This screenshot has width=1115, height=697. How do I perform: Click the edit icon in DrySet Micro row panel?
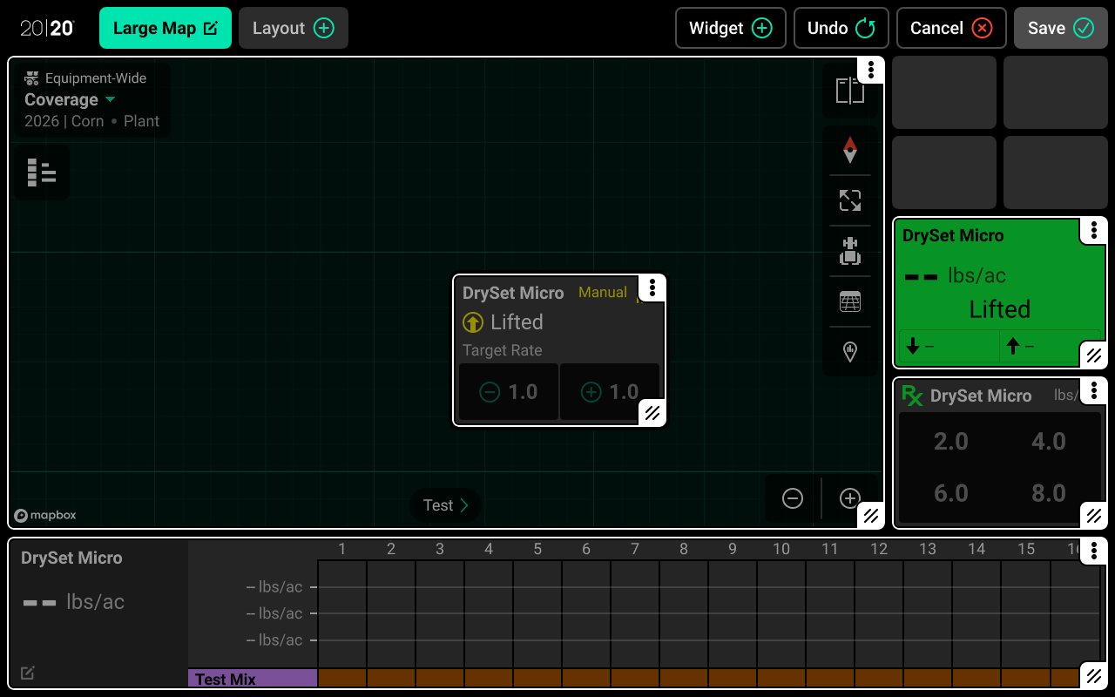[28, 673]
